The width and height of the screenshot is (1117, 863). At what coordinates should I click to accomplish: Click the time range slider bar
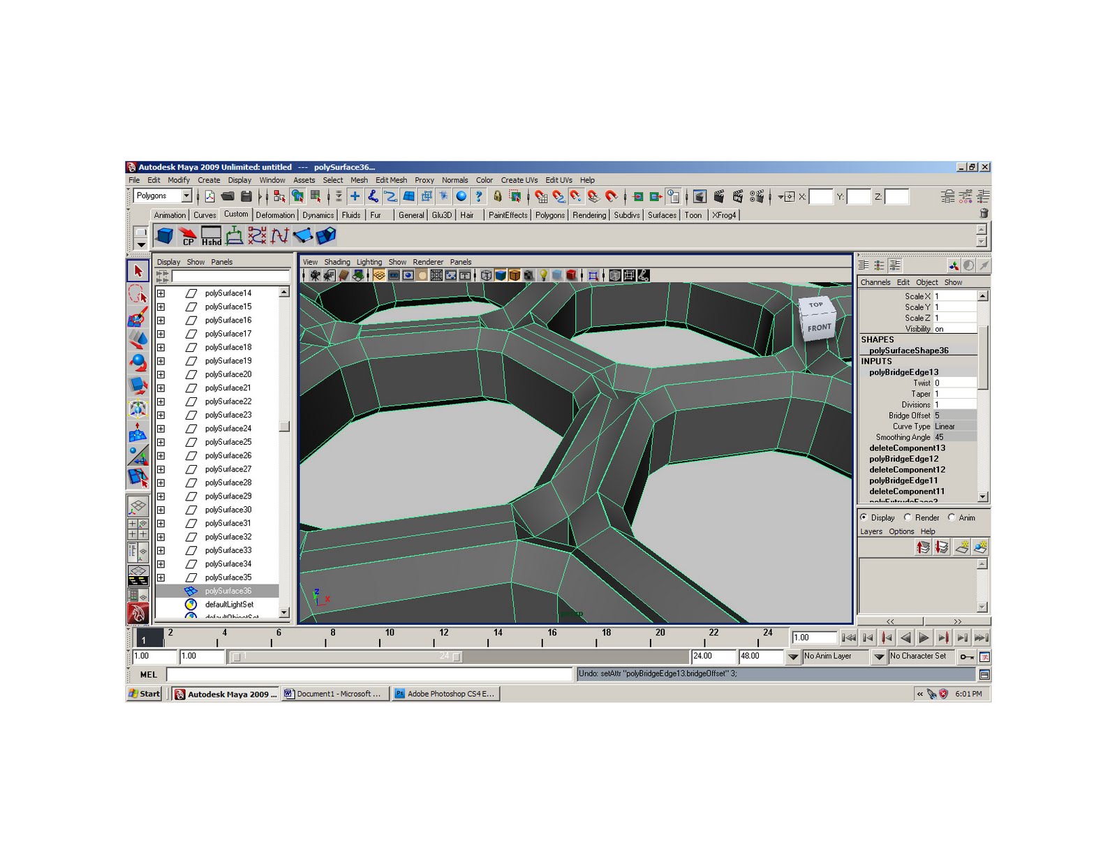pyautogui.click(x=346, y=657)
